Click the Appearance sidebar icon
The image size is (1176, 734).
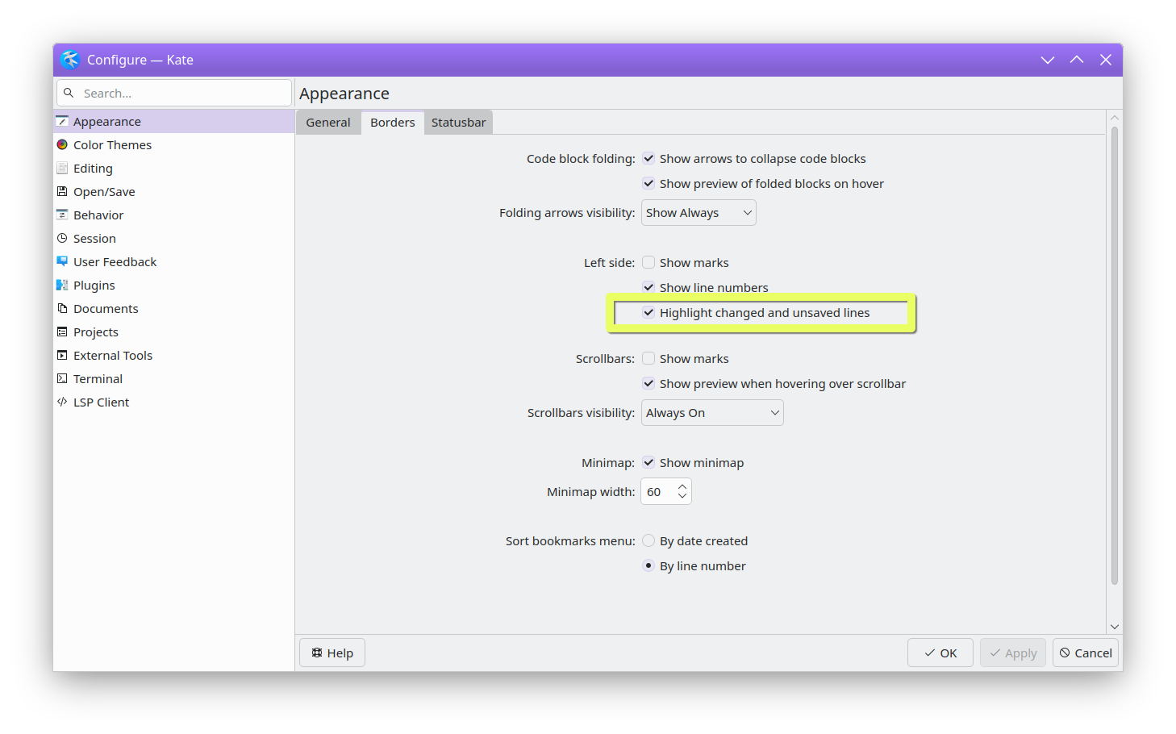62,121
